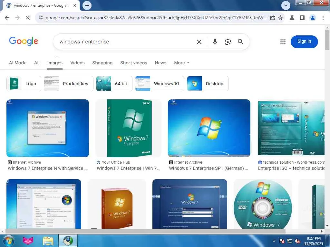Image resolution: width=330 pixels, height=247 pixels.
Task: Open site information icon in address bar
Action: pyautogui.click(x=41, y=18)
